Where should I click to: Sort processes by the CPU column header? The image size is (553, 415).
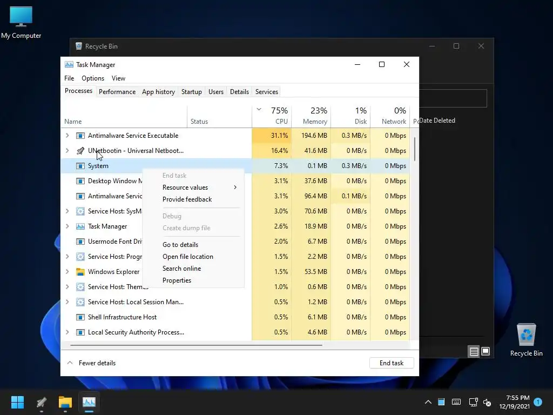pos(272,116)
